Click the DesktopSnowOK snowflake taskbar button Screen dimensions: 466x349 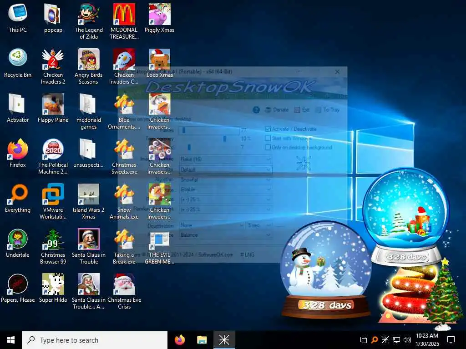click(x=224, y=340)
